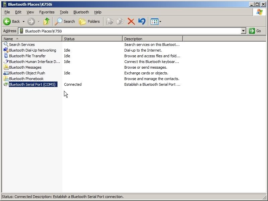Open the Forward history dropdown arrow

click(x=39, y=22)
